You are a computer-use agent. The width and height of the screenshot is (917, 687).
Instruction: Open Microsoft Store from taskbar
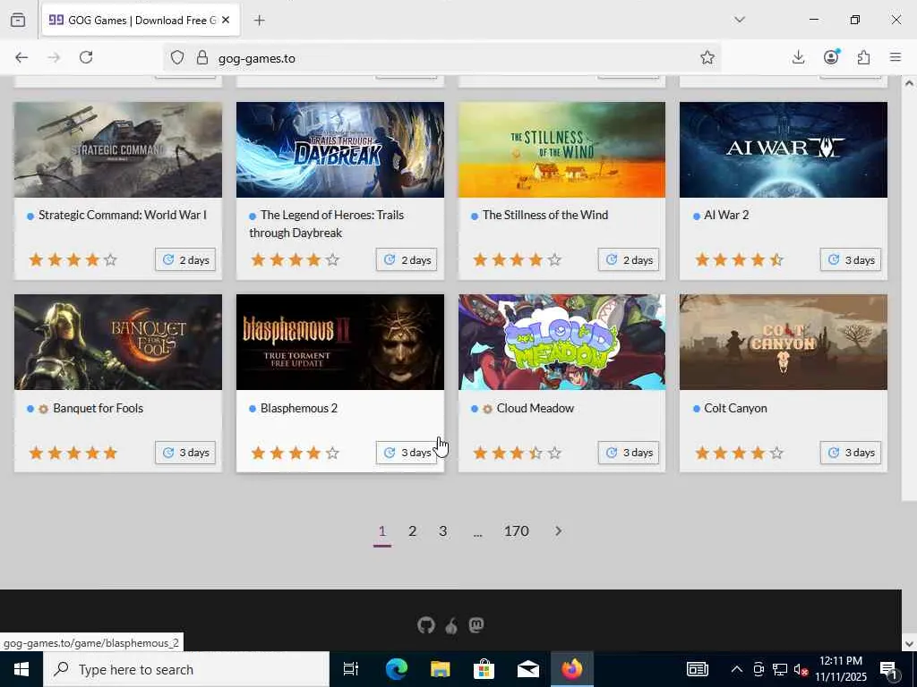[484, 669]
